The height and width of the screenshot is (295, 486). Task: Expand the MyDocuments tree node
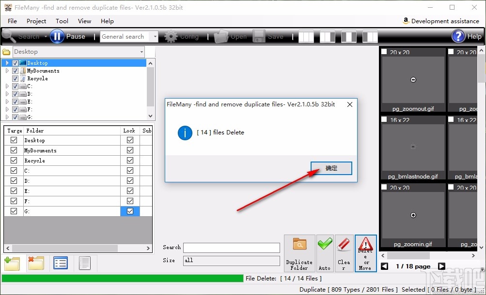click(7, 71)
